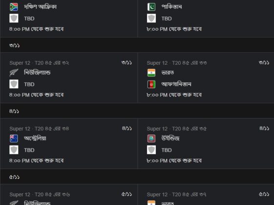Click the TBD shield under South Africa

(x=14, y=19)
